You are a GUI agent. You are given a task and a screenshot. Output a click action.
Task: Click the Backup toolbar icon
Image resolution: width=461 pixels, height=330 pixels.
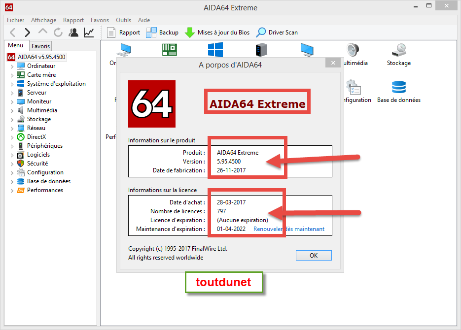pos(151,33)
